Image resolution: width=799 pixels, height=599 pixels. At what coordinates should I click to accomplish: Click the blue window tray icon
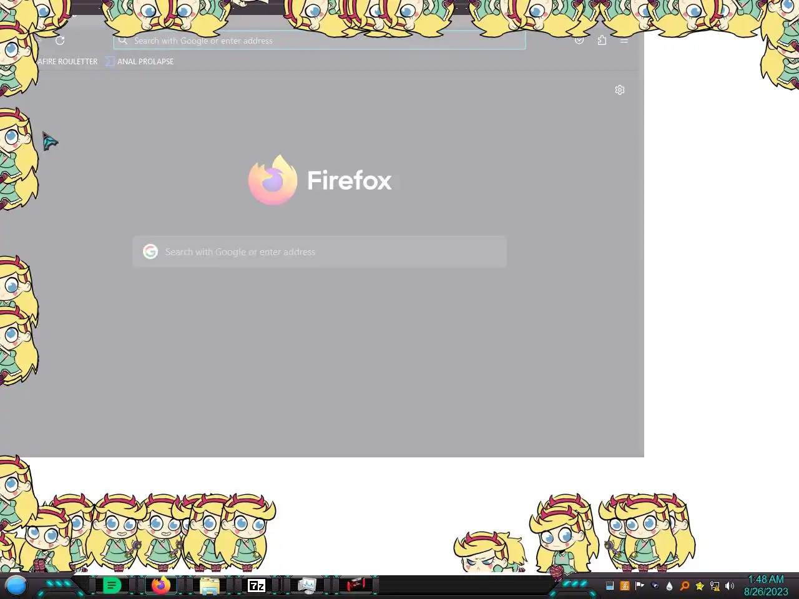coord(610,586)
